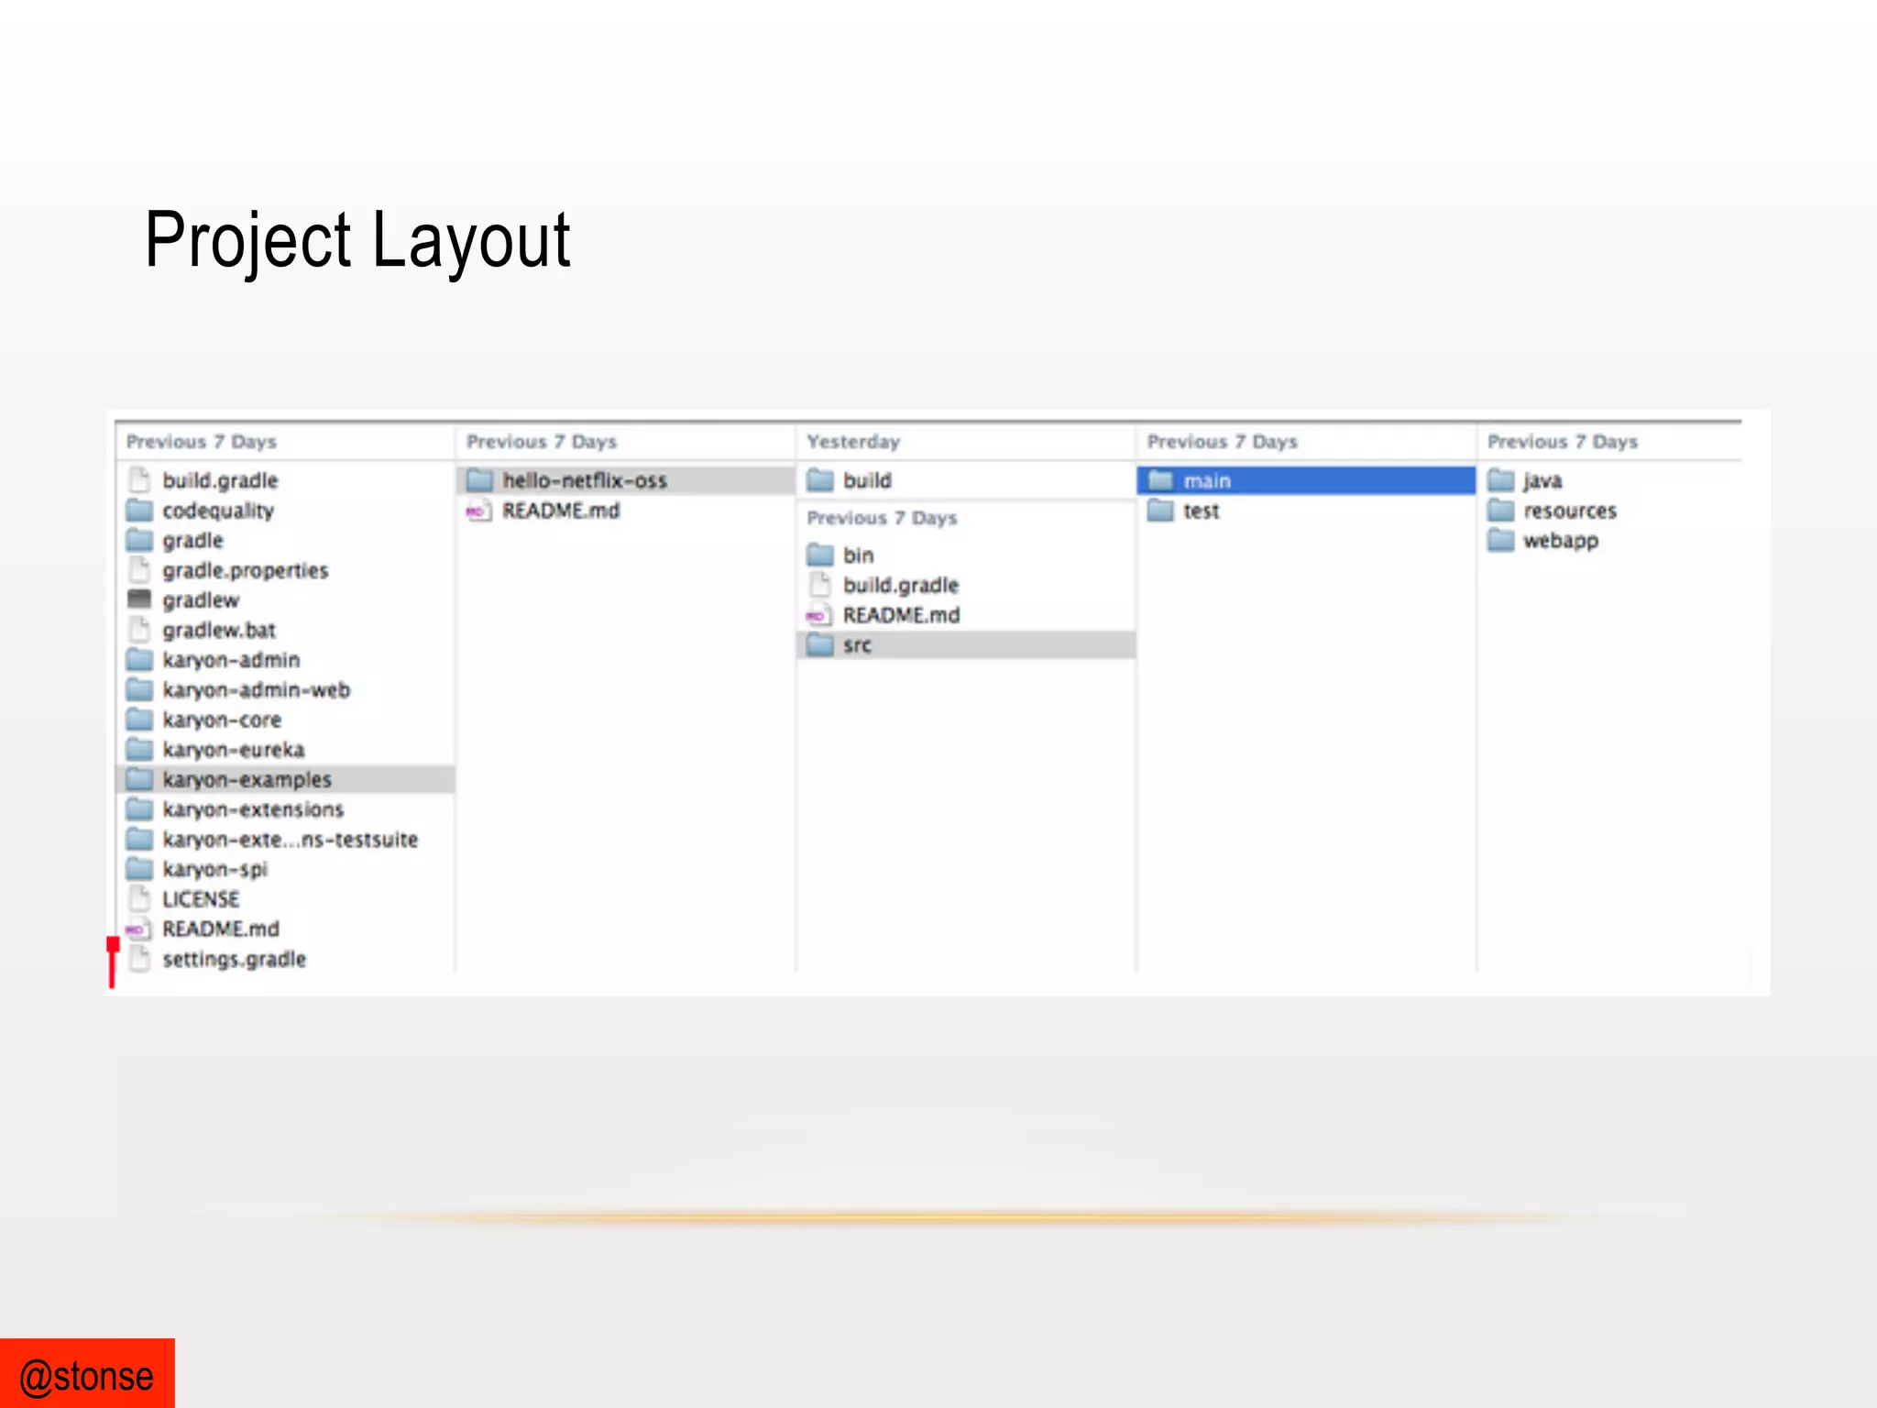Click the resources folder icon
This screenshot has height=1408, width=1877.
pos(1501,510)
